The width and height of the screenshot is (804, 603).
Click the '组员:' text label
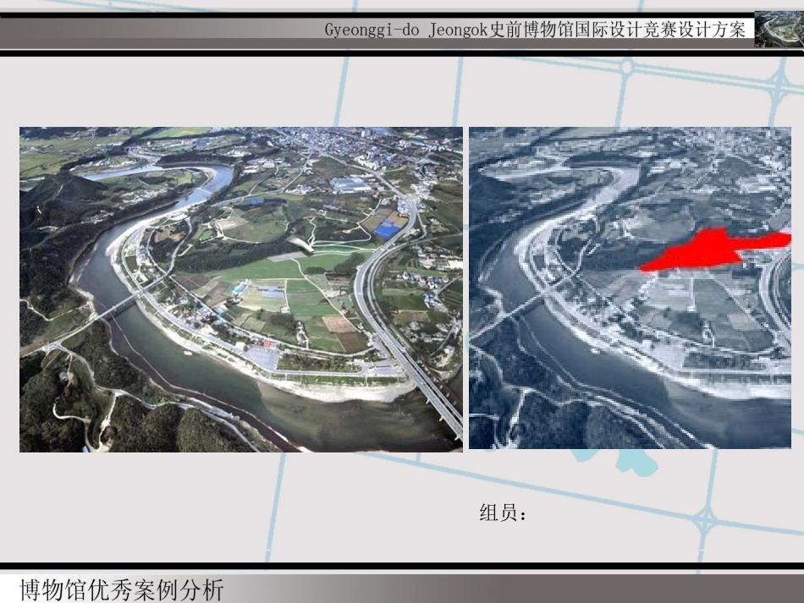(503, 513)
